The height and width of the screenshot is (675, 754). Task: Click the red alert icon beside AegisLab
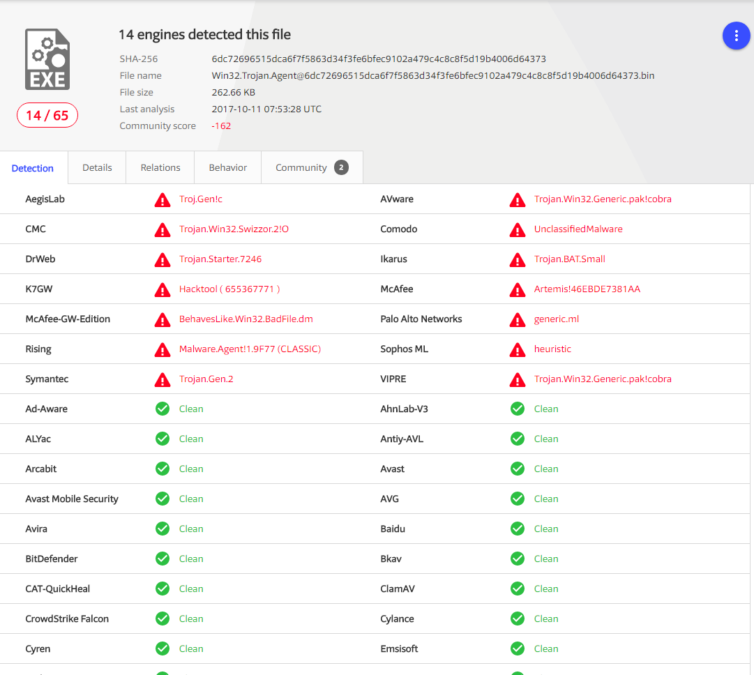coord(163,200)
